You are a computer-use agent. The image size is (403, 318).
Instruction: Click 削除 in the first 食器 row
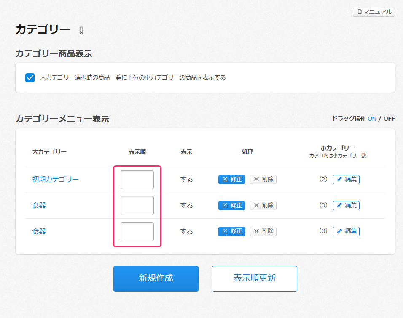(263, 205)
